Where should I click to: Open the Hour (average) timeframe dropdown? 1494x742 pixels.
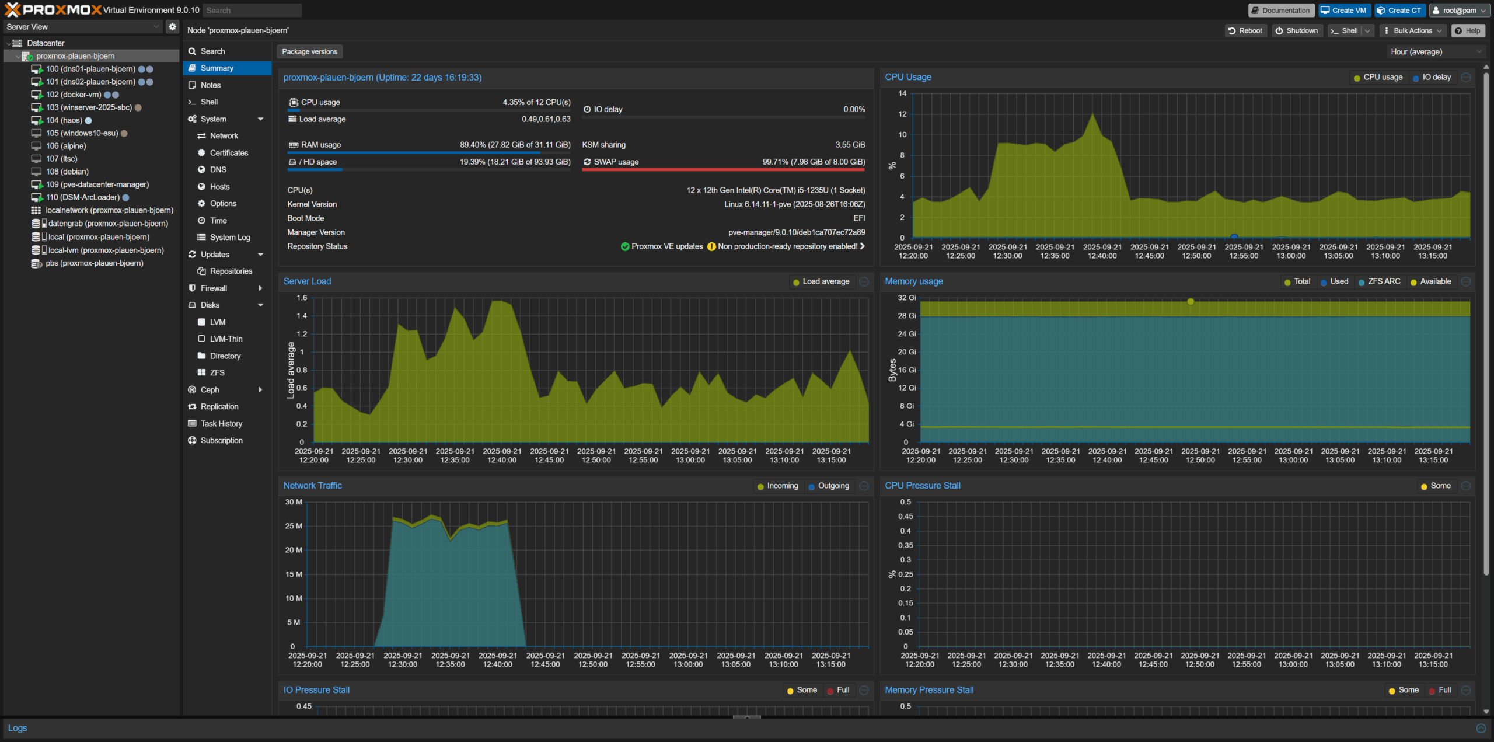coord(1436,52)
